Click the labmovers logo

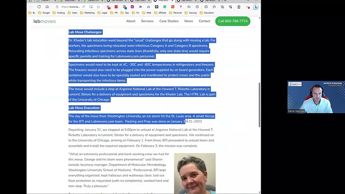[x=45, y=21]
